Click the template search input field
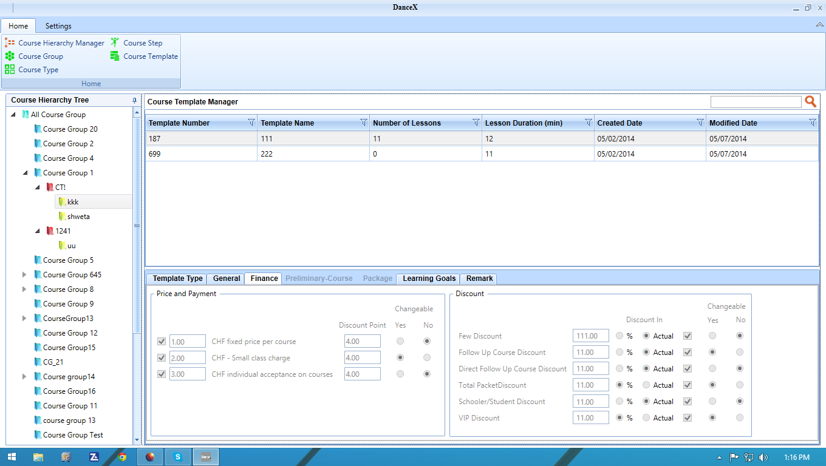This screenshot has height=466, width=826. tap(756, 102)
